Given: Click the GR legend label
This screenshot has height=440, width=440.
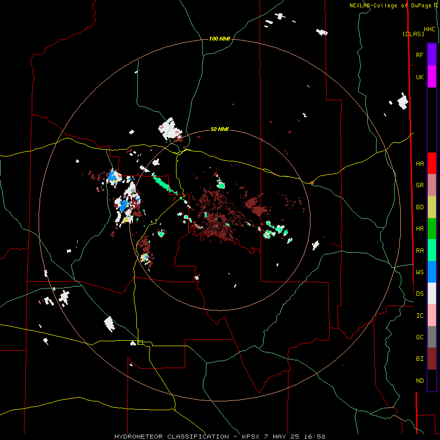Looking at the screenshot, I should (x=419, y=185).
